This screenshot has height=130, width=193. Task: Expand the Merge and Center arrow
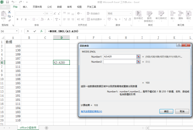pos(104,19)
